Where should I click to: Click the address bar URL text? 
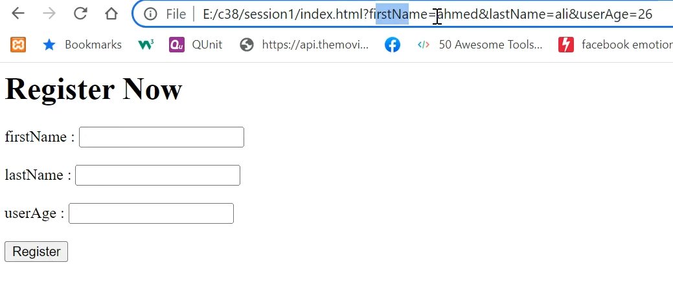[428, 15]
